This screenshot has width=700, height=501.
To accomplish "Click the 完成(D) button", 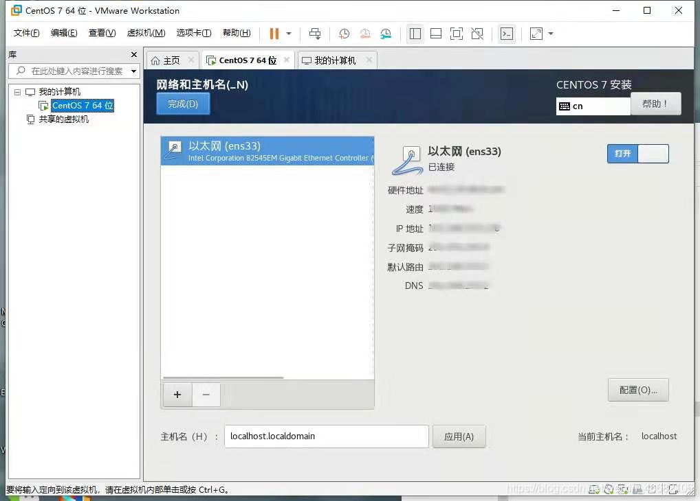I will click(182, 103).
